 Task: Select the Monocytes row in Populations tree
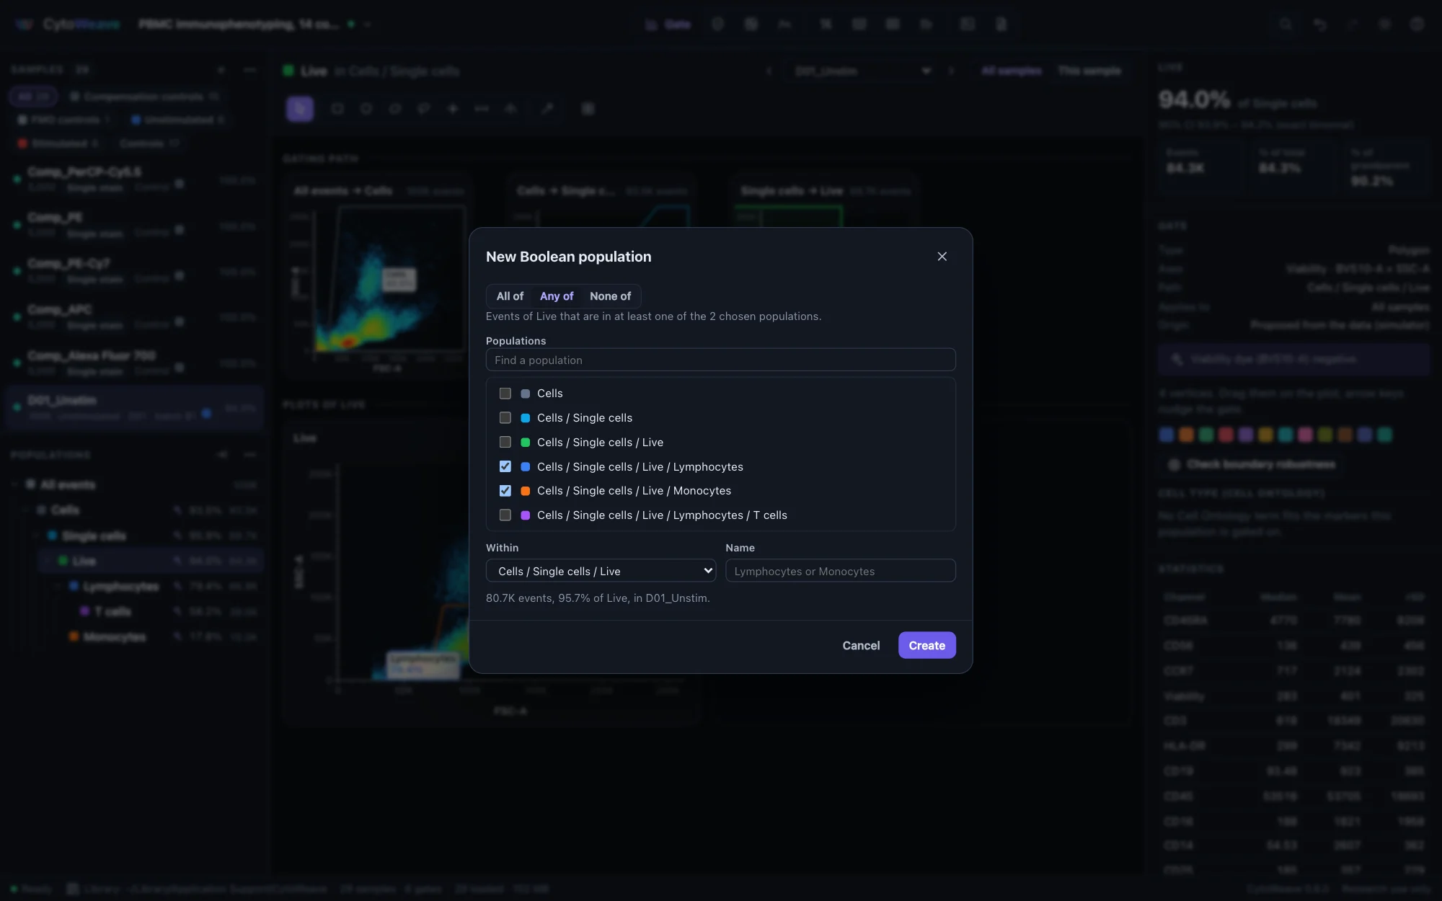(x=150, y=637)
